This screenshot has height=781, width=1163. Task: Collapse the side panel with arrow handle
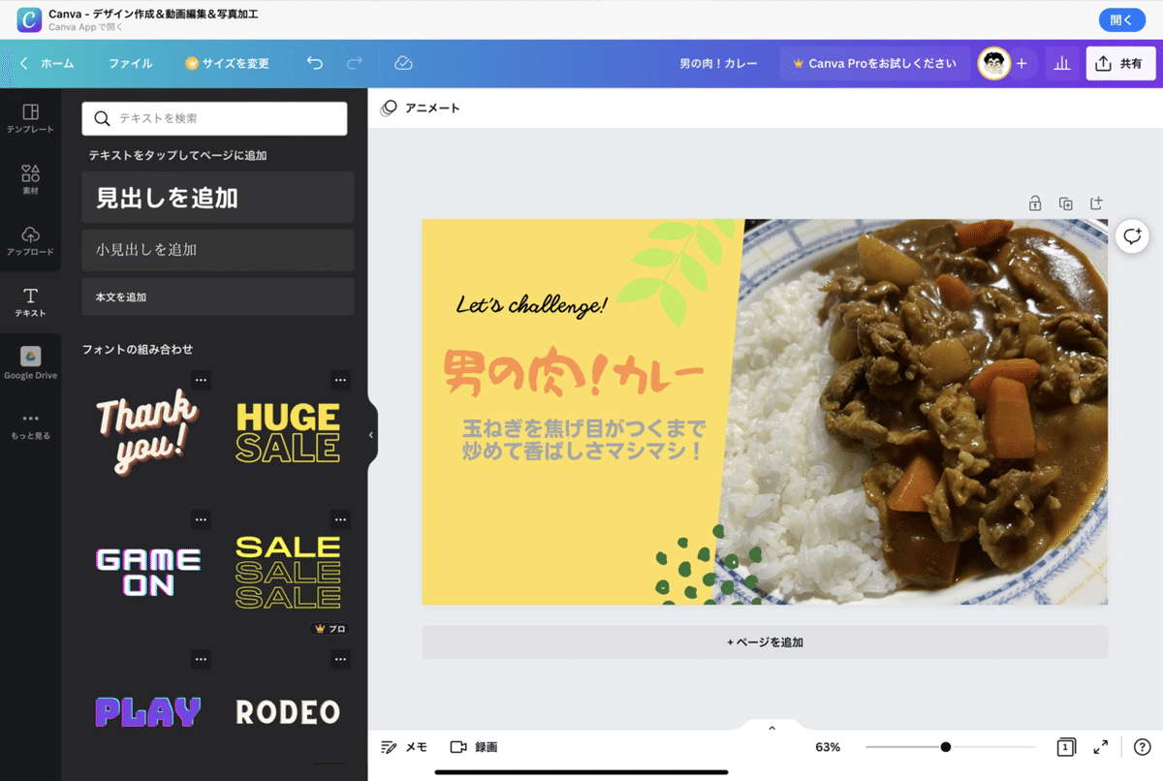click(x=371, y=435)
